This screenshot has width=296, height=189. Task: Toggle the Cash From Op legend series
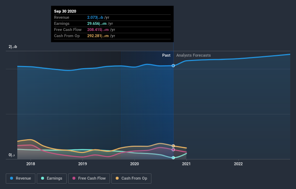pyautogui.click(x=131, y=179)
